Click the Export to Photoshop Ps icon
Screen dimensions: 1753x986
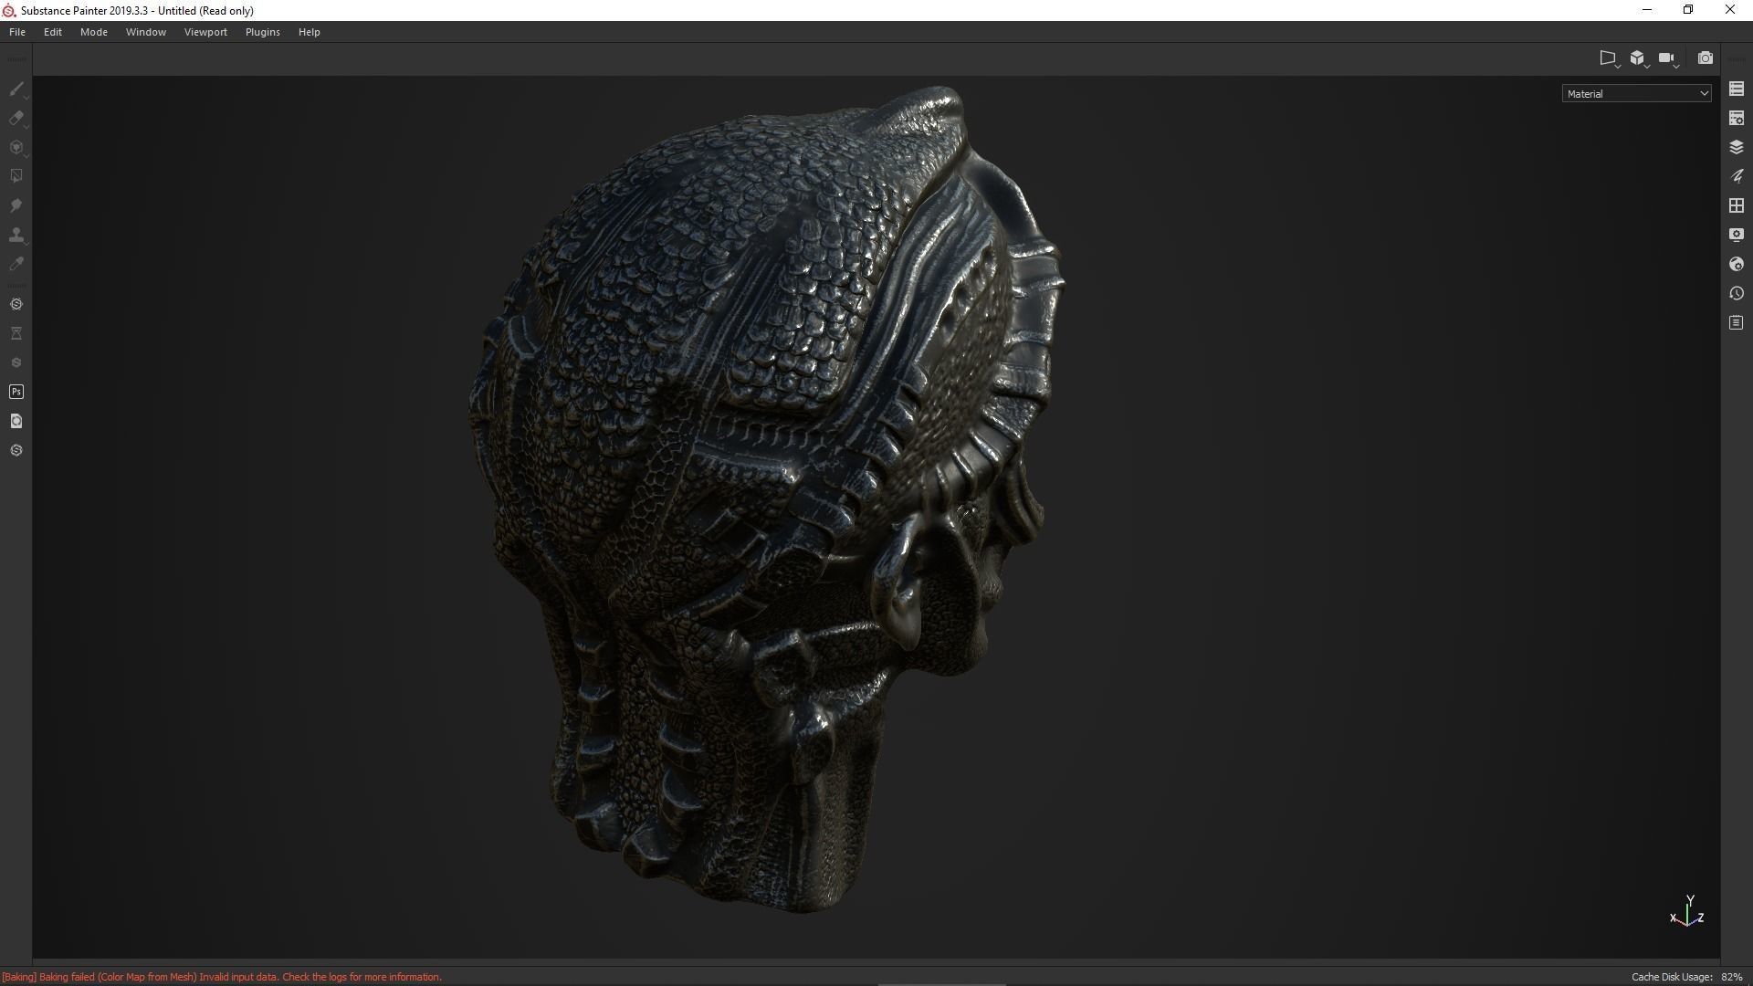tap(16, 392)
